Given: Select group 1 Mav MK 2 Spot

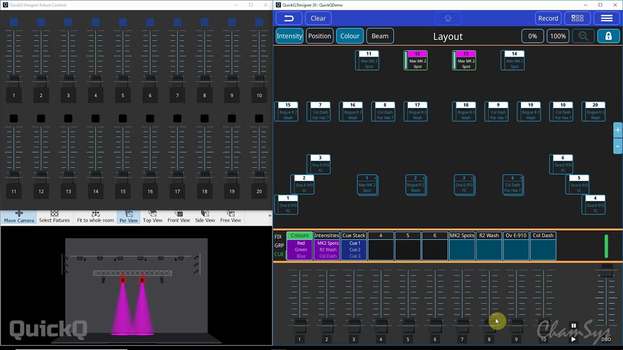Looking at the screenshot, I should 367,185.
